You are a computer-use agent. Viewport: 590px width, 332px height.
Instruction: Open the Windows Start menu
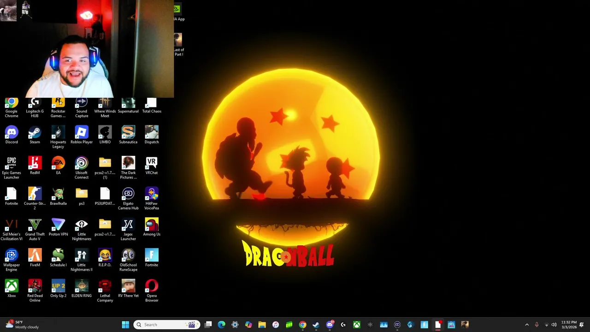125,325
